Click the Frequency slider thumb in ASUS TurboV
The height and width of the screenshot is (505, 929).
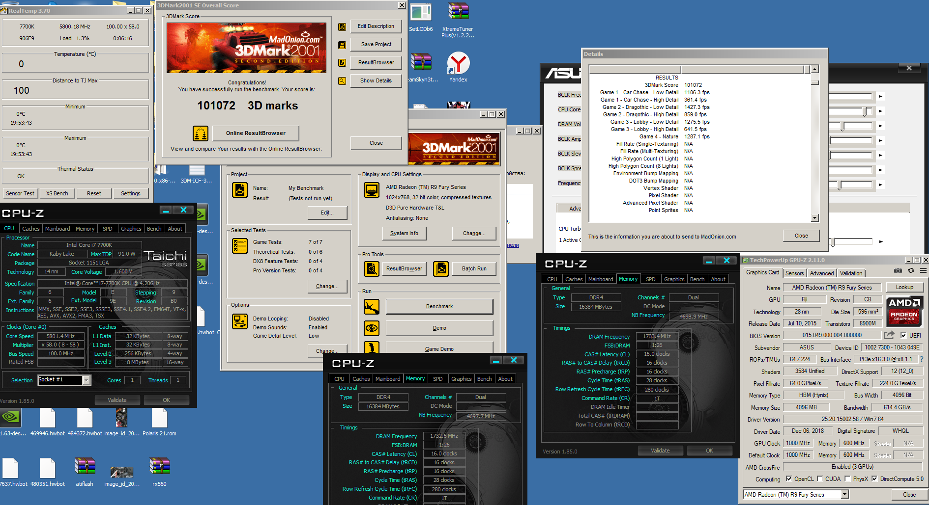(x=840, y=185)
